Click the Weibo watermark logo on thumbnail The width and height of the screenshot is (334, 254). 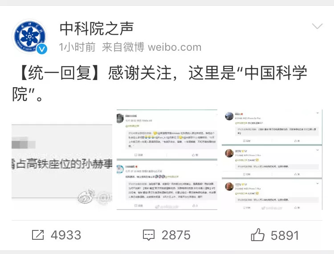(x=86, y=196)
